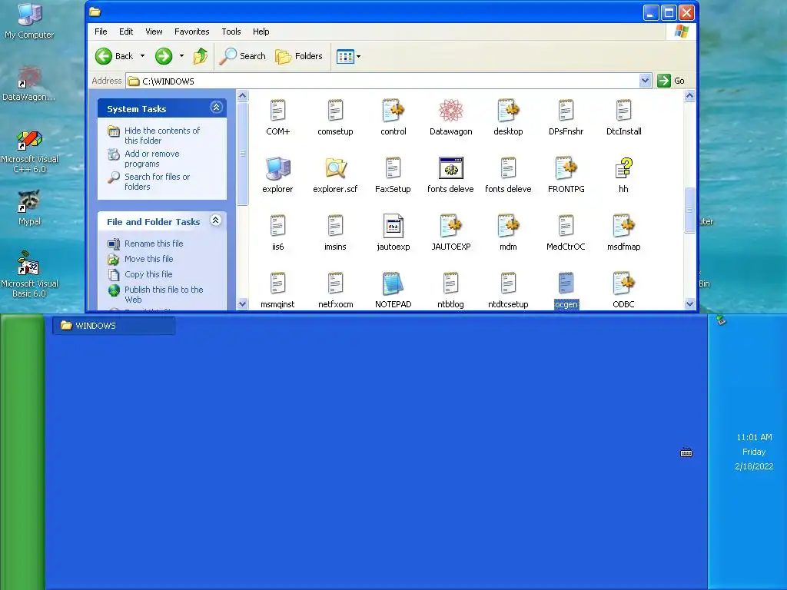Collapse the System Tasks panel
The image size is (787, 590).
(x=216, y=108)
